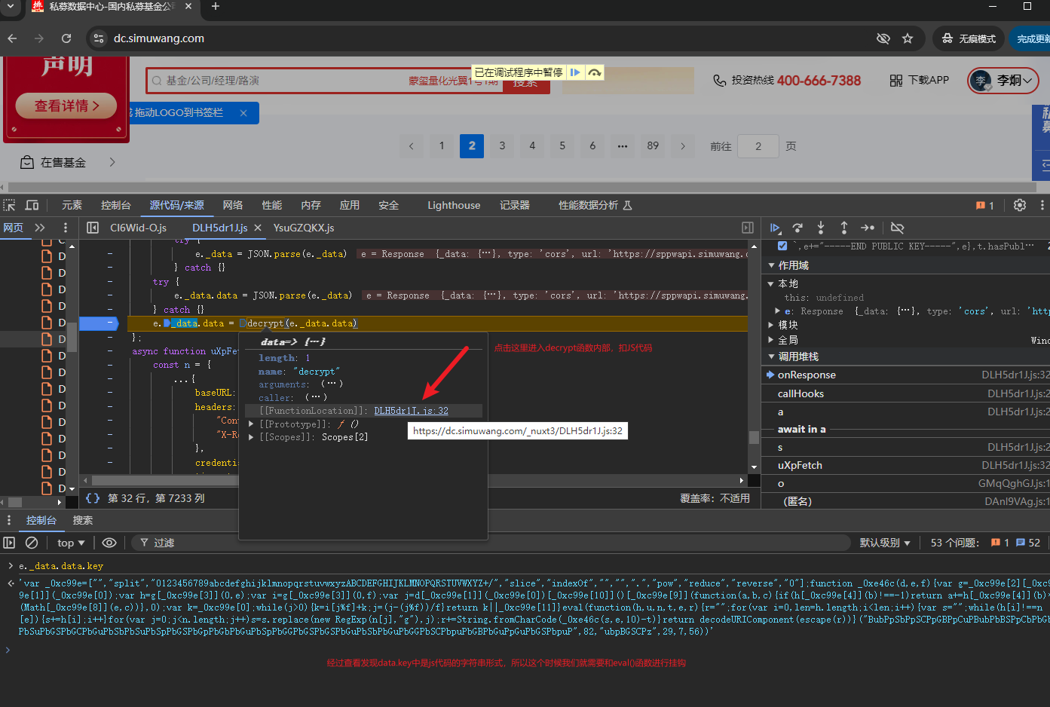This screenshot has width=1050, height=707.
Task: Open navigator pane three-dot menu
Action: pyautogui.click(x=66, y=228)
